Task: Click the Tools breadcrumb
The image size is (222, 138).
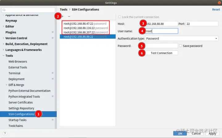Action: click(64, 10)
